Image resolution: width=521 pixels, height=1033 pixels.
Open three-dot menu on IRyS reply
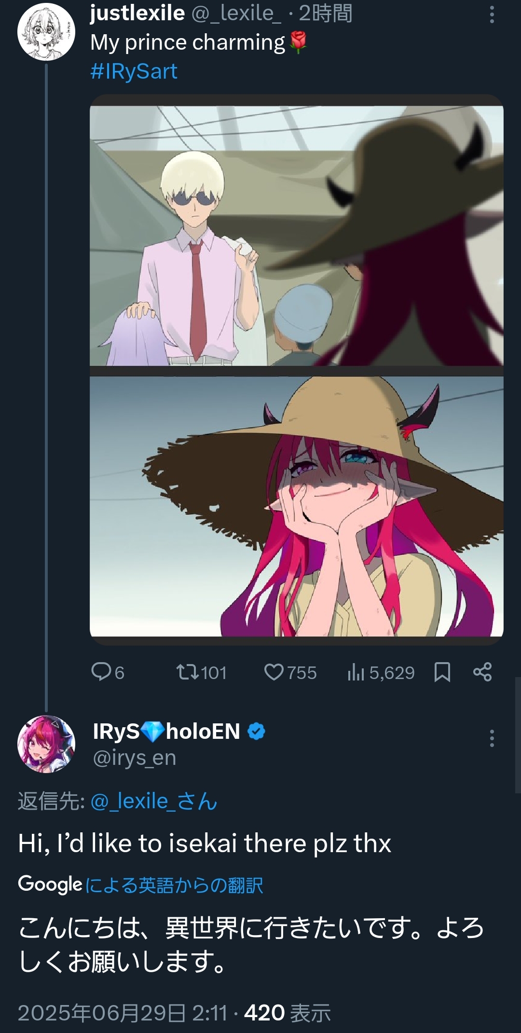click(x=492, y=738)
